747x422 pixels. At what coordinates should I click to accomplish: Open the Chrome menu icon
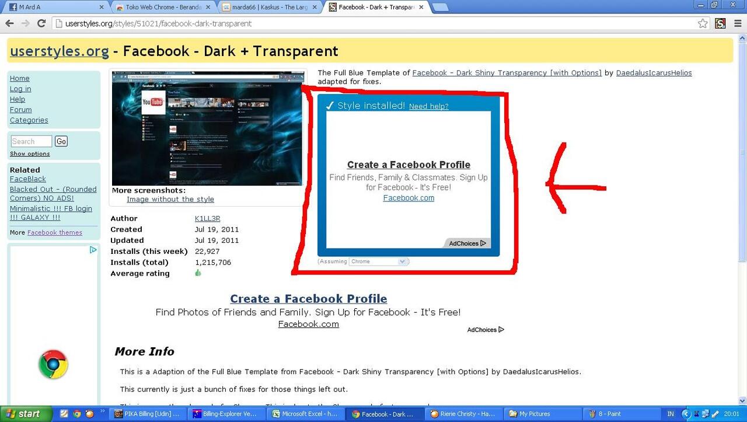tap(737, 23)
